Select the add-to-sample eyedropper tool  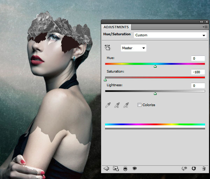117,105
